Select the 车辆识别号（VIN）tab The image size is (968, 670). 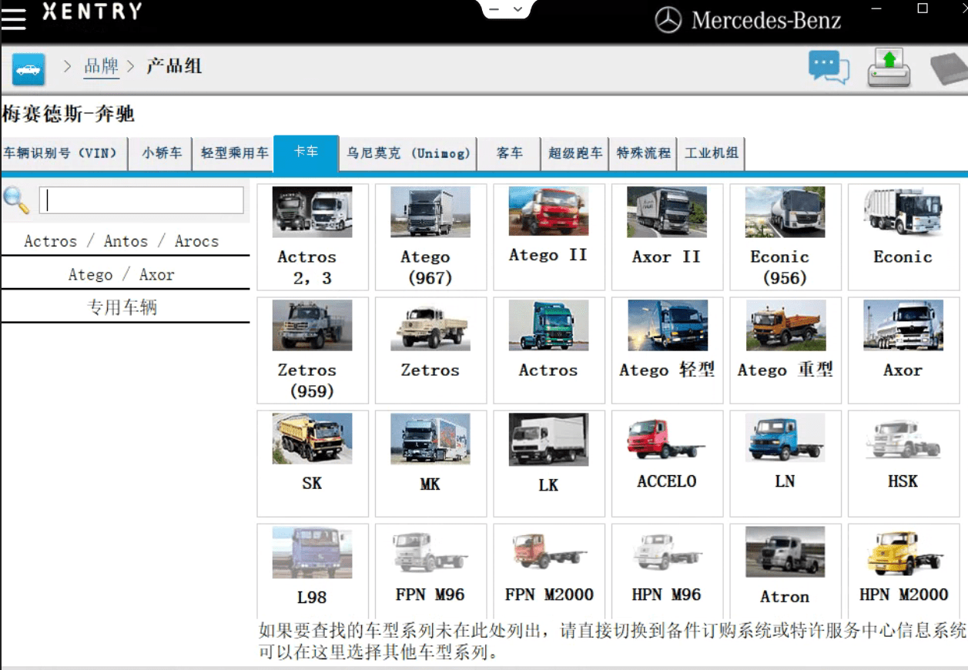point(64,153)
